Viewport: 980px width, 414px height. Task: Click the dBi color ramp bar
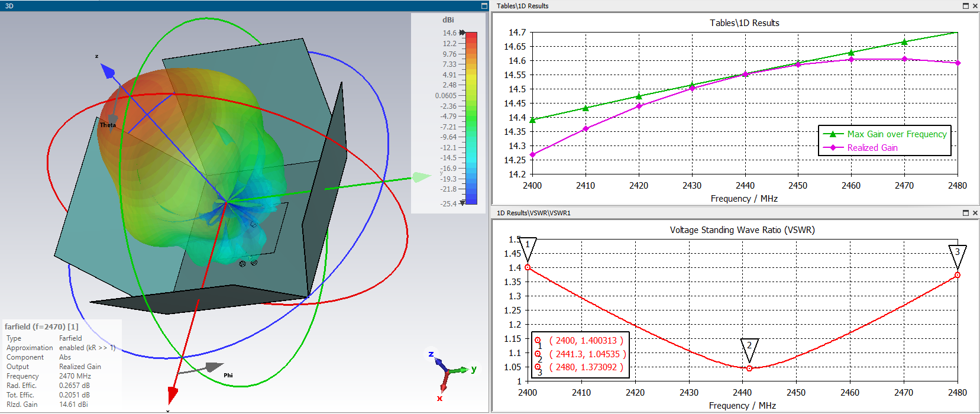pos(471,118)
